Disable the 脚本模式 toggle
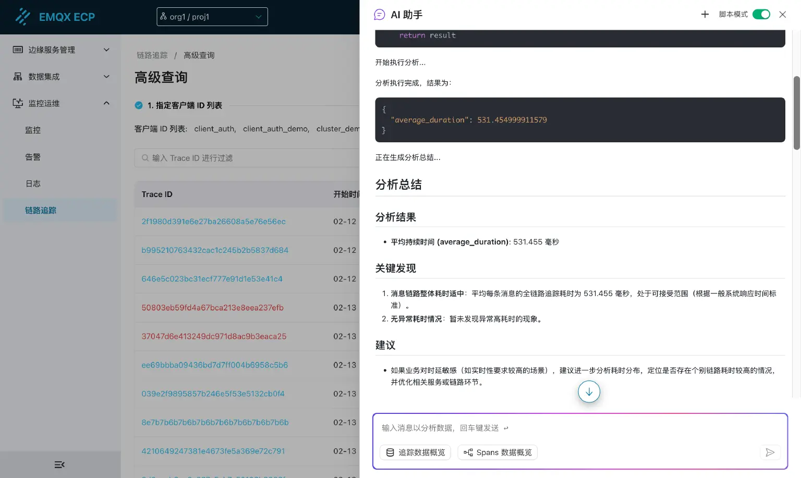 [761, 15]
